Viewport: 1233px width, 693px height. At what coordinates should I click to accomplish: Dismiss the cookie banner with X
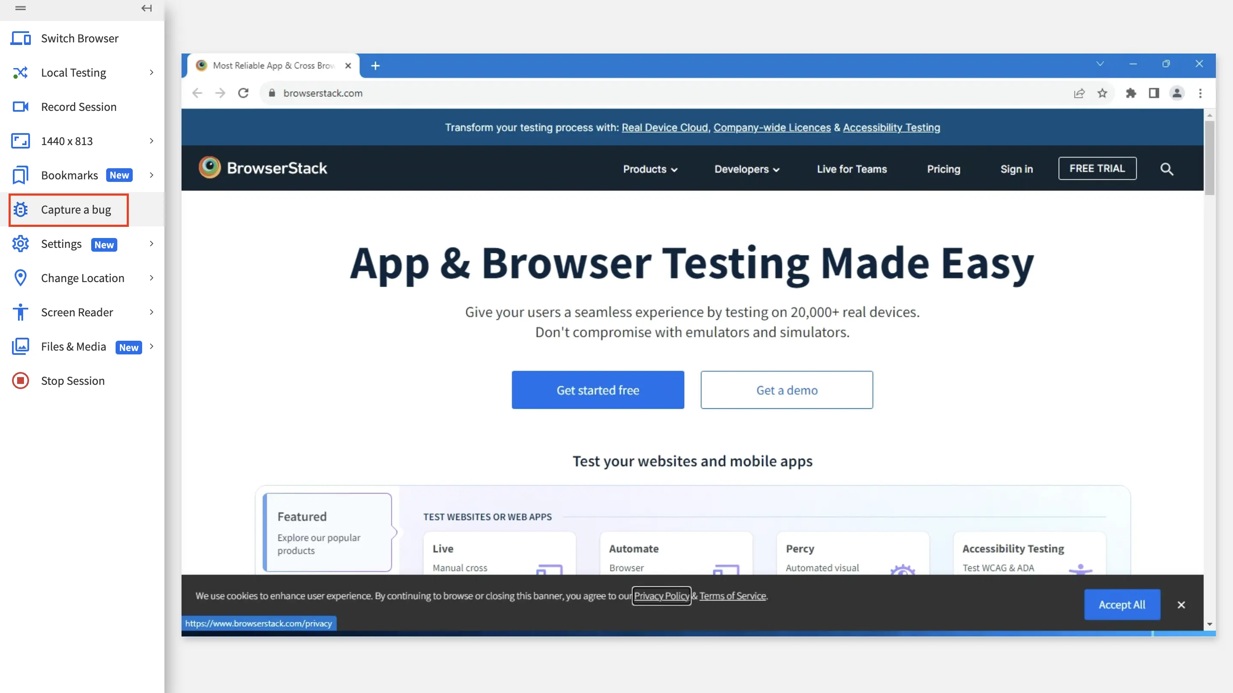(x=1181, y=605)
